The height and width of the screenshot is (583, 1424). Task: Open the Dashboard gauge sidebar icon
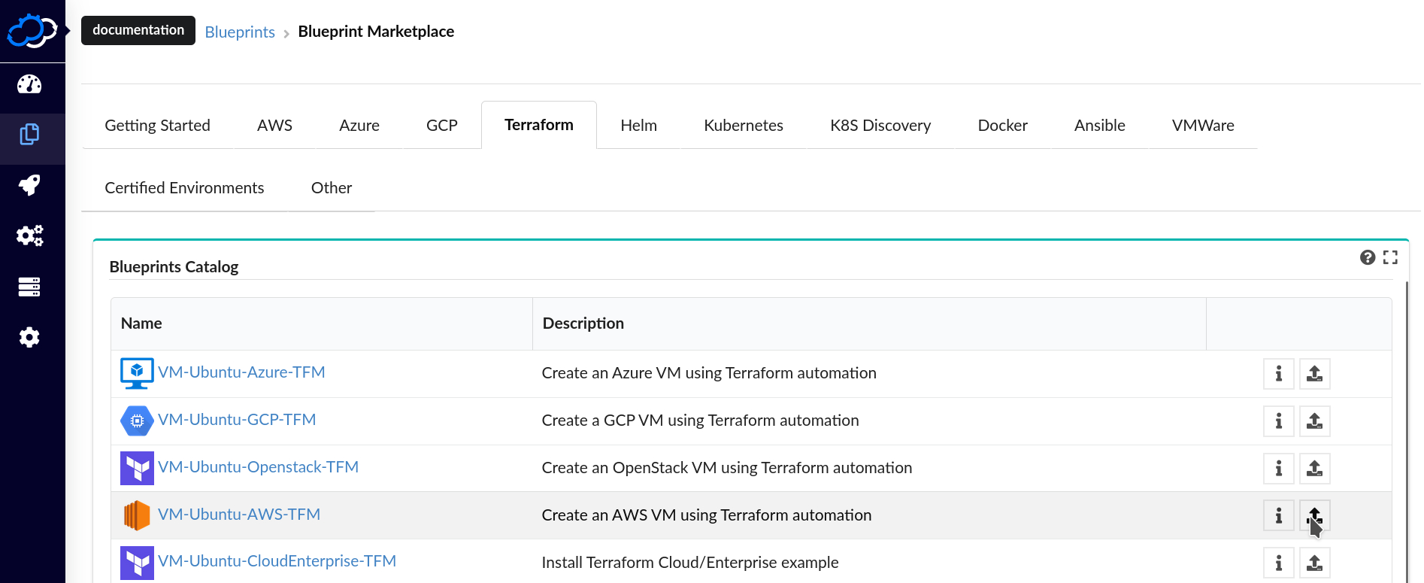[x=29, y=84]
